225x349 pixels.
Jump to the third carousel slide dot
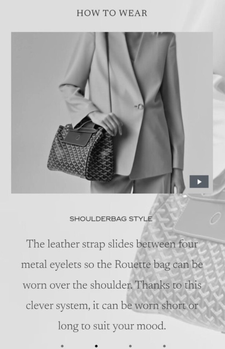point(130,346)
